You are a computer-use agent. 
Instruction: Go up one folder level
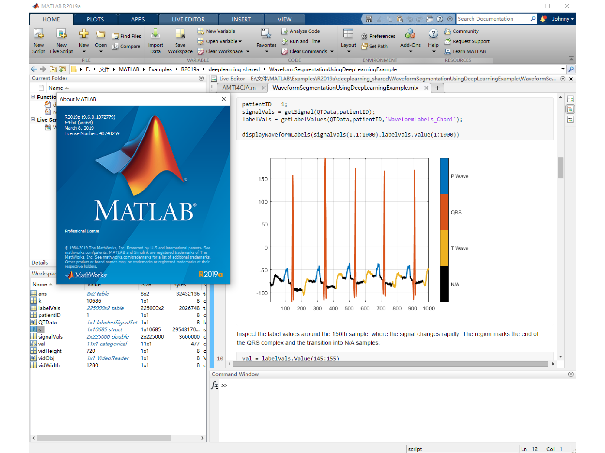[53, 69]
